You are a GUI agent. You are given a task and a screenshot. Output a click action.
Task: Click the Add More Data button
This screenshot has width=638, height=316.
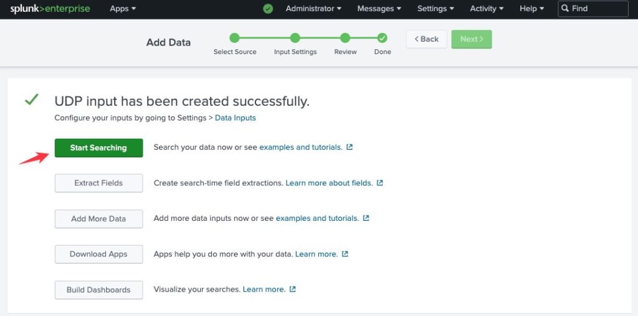[x=99, y=218]
